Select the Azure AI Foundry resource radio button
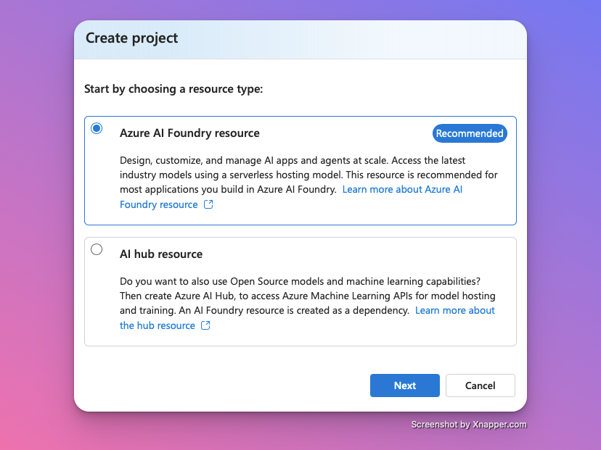Viewport: 601px width, 450px height. (x=97, y=128)
